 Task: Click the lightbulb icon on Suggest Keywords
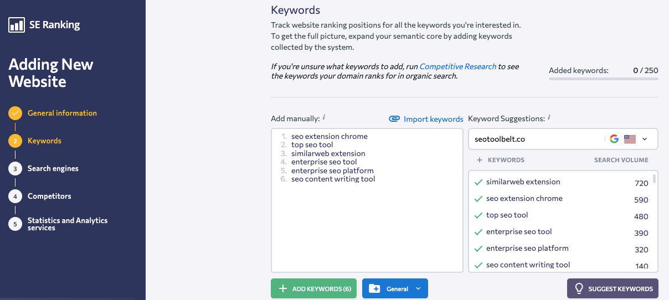coord(579,288)
